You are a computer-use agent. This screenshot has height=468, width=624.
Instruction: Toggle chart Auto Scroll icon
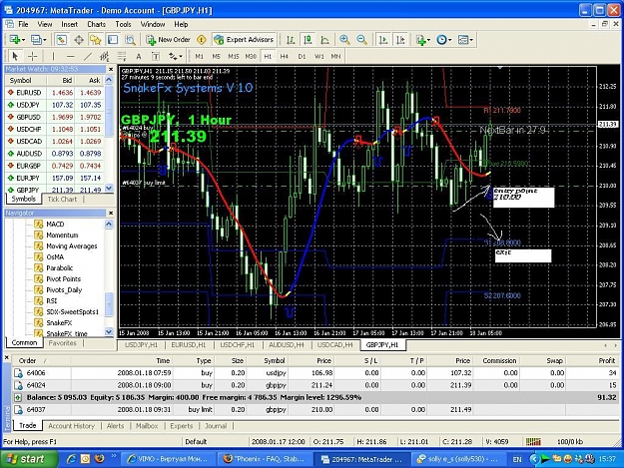pos(382,40)
